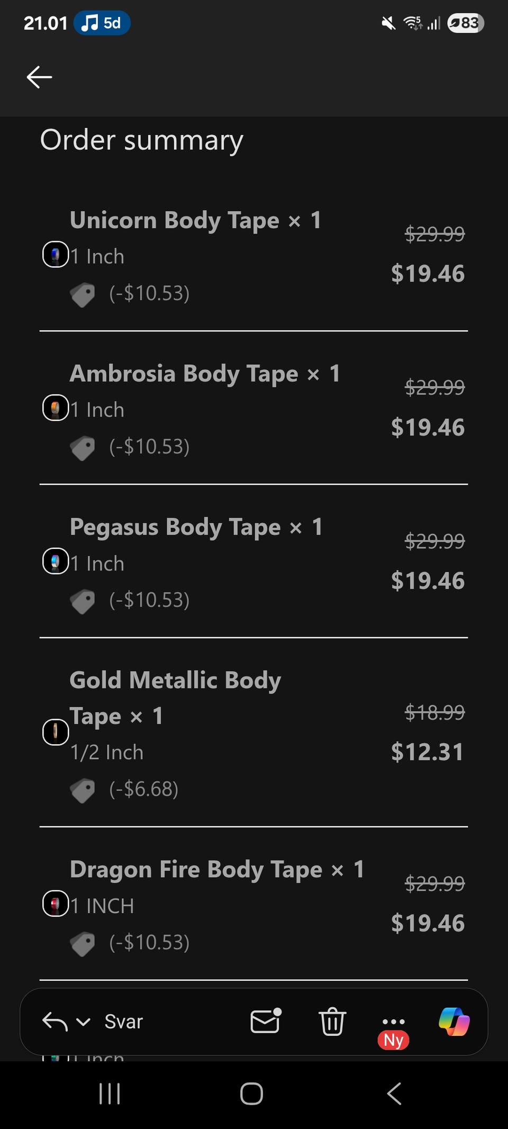The image size is (508, 1129).
Task: Tap Gold Metallic Body Tape thumbnail
Action: [56, 732]
